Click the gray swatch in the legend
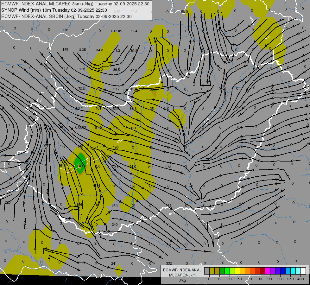310x285 pixels. pos(207,271)
